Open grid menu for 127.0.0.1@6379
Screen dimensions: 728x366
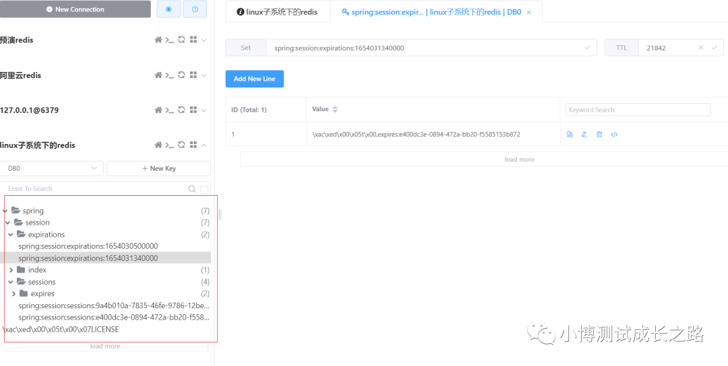click(193, 110)
